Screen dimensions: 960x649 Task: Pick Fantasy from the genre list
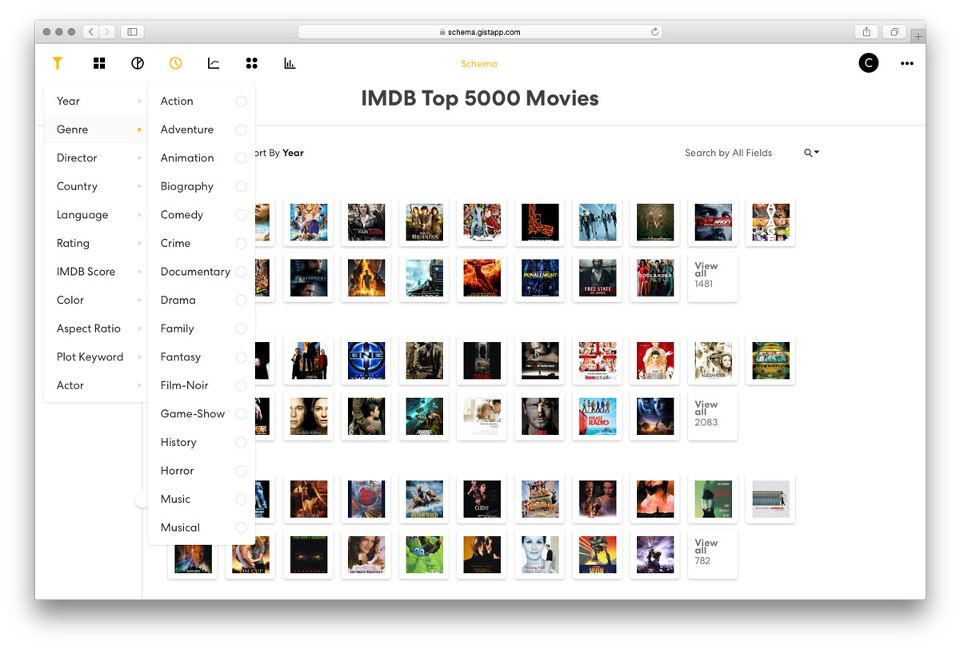click(x=202, y=356)
